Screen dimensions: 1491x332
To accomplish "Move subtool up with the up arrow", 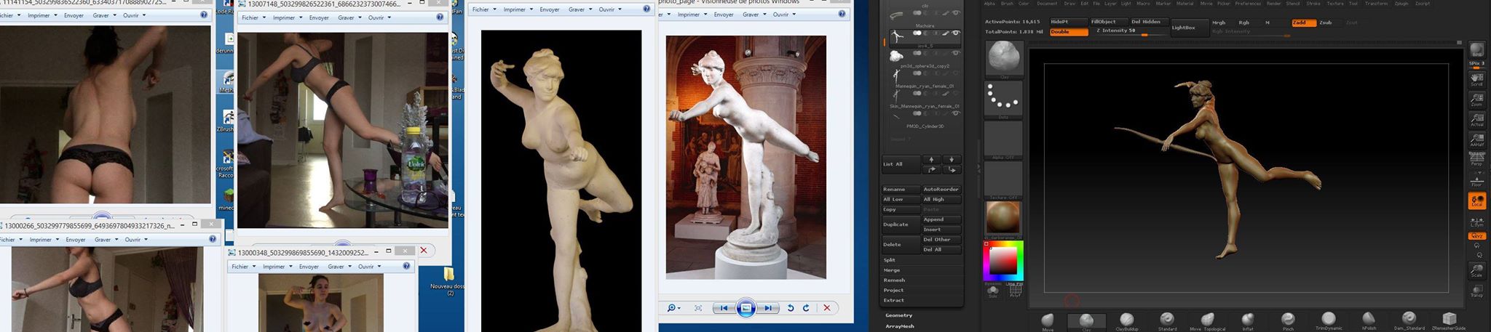I will pyautogui.click(x=931, y=160).
